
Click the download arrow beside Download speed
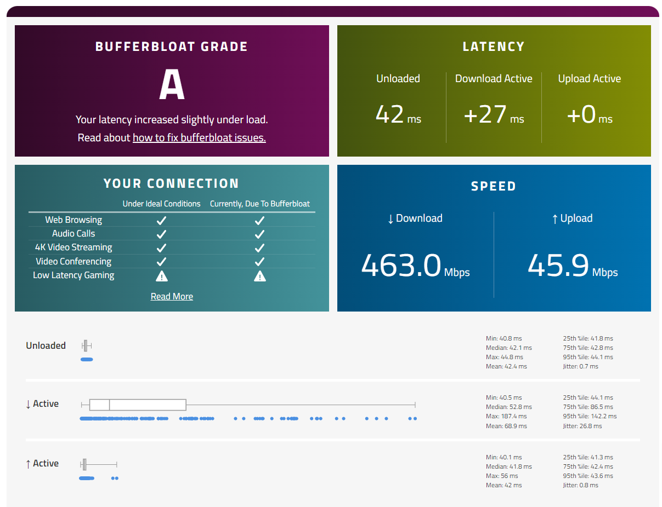coord(391,219)
